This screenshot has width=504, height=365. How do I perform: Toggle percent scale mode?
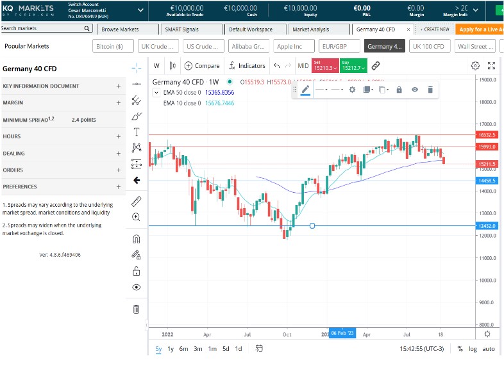tap(460, 348)
